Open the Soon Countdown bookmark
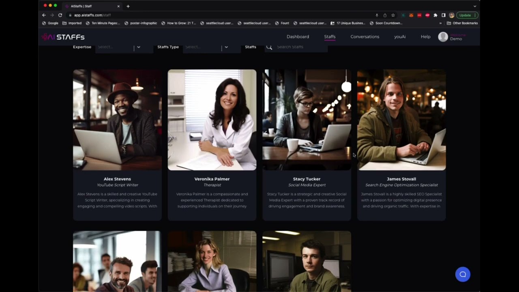 coord(386,23)
